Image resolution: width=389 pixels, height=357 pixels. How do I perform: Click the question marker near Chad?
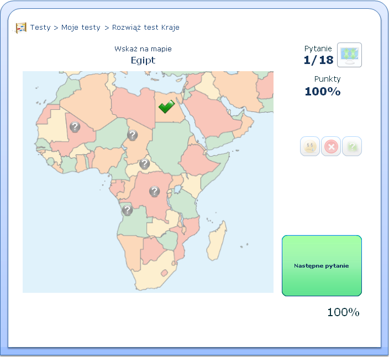click(132, 135)
